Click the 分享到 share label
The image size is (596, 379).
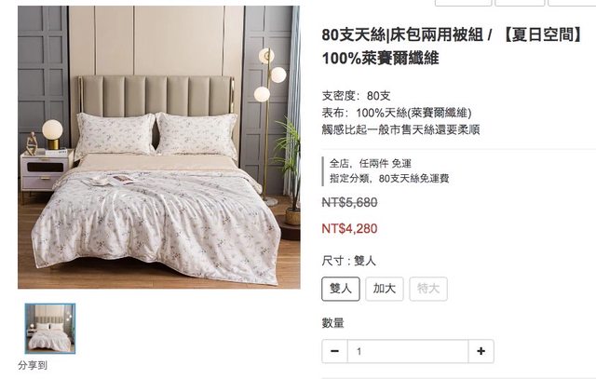coord(33,365)
